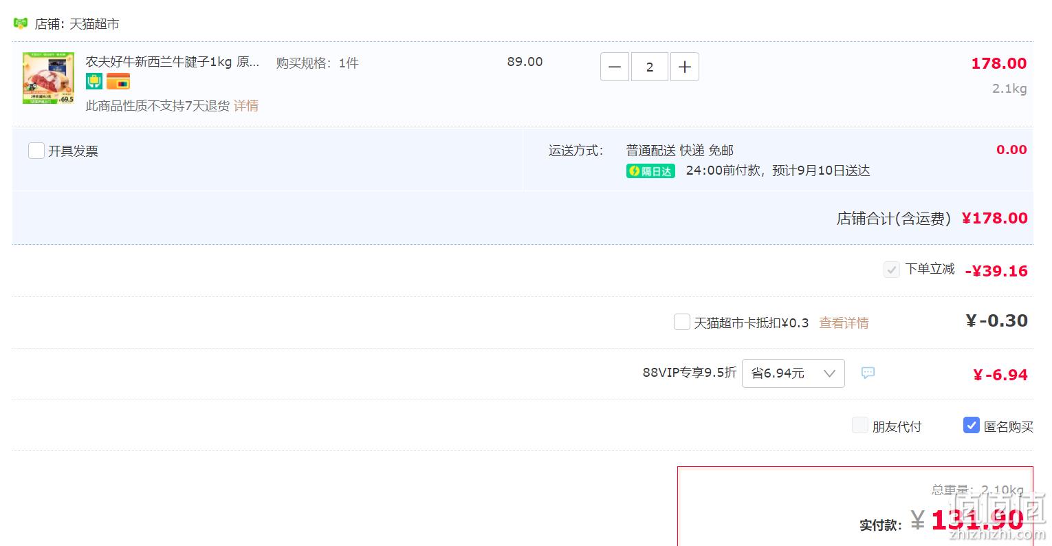Screen dimensions: 1052x546
Task: Decrease quantity with the minus button
Action: click(615, 67)
